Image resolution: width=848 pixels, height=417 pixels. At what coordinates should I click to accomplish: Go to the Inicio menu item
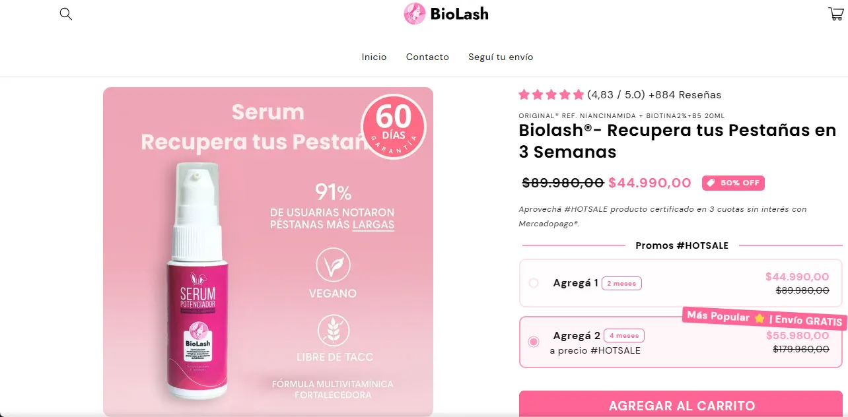[x=374, y=57]
